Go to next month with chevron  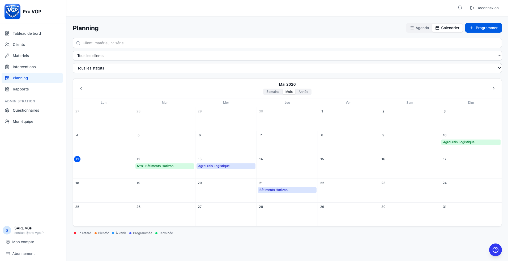point(494,88)
